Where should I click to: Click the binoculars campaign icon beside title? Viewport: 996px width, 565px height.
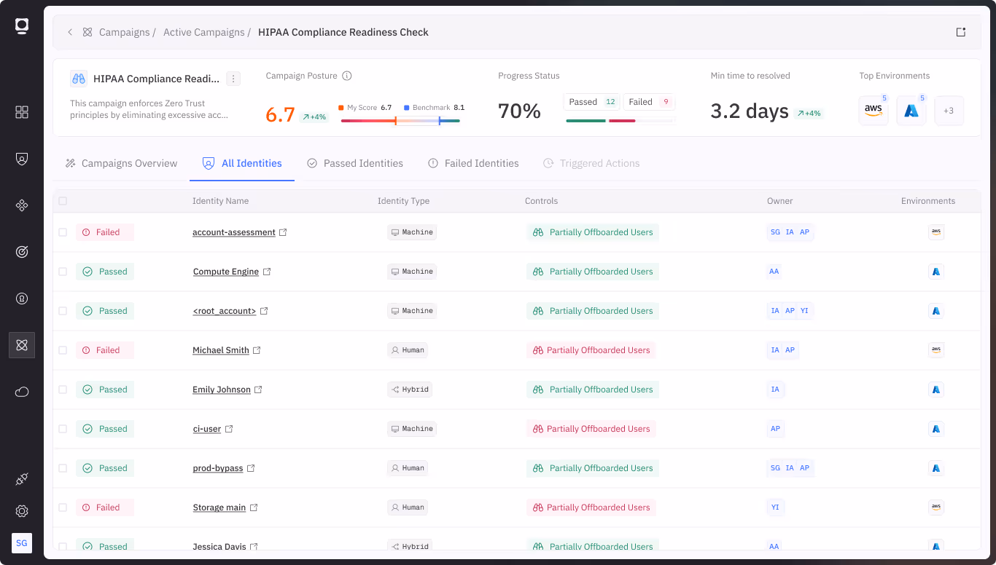[79, 79]
